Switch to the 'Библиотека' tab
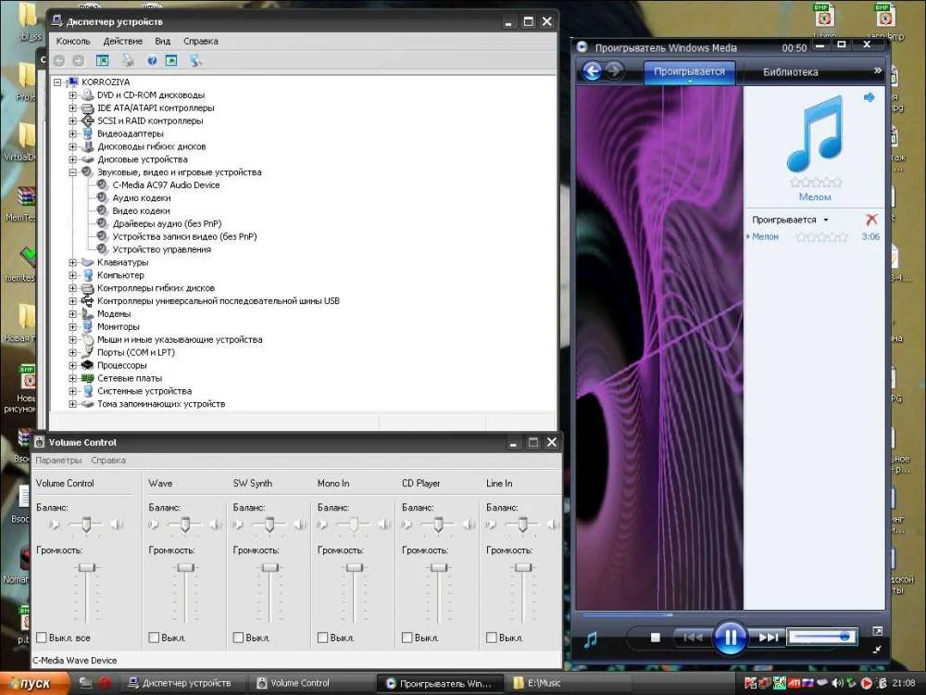 790,71
